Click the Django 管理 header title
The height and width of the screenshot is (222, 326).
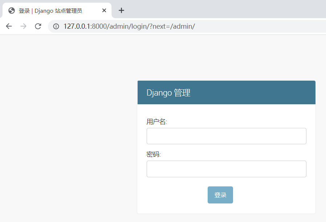[x=168, y=93]
